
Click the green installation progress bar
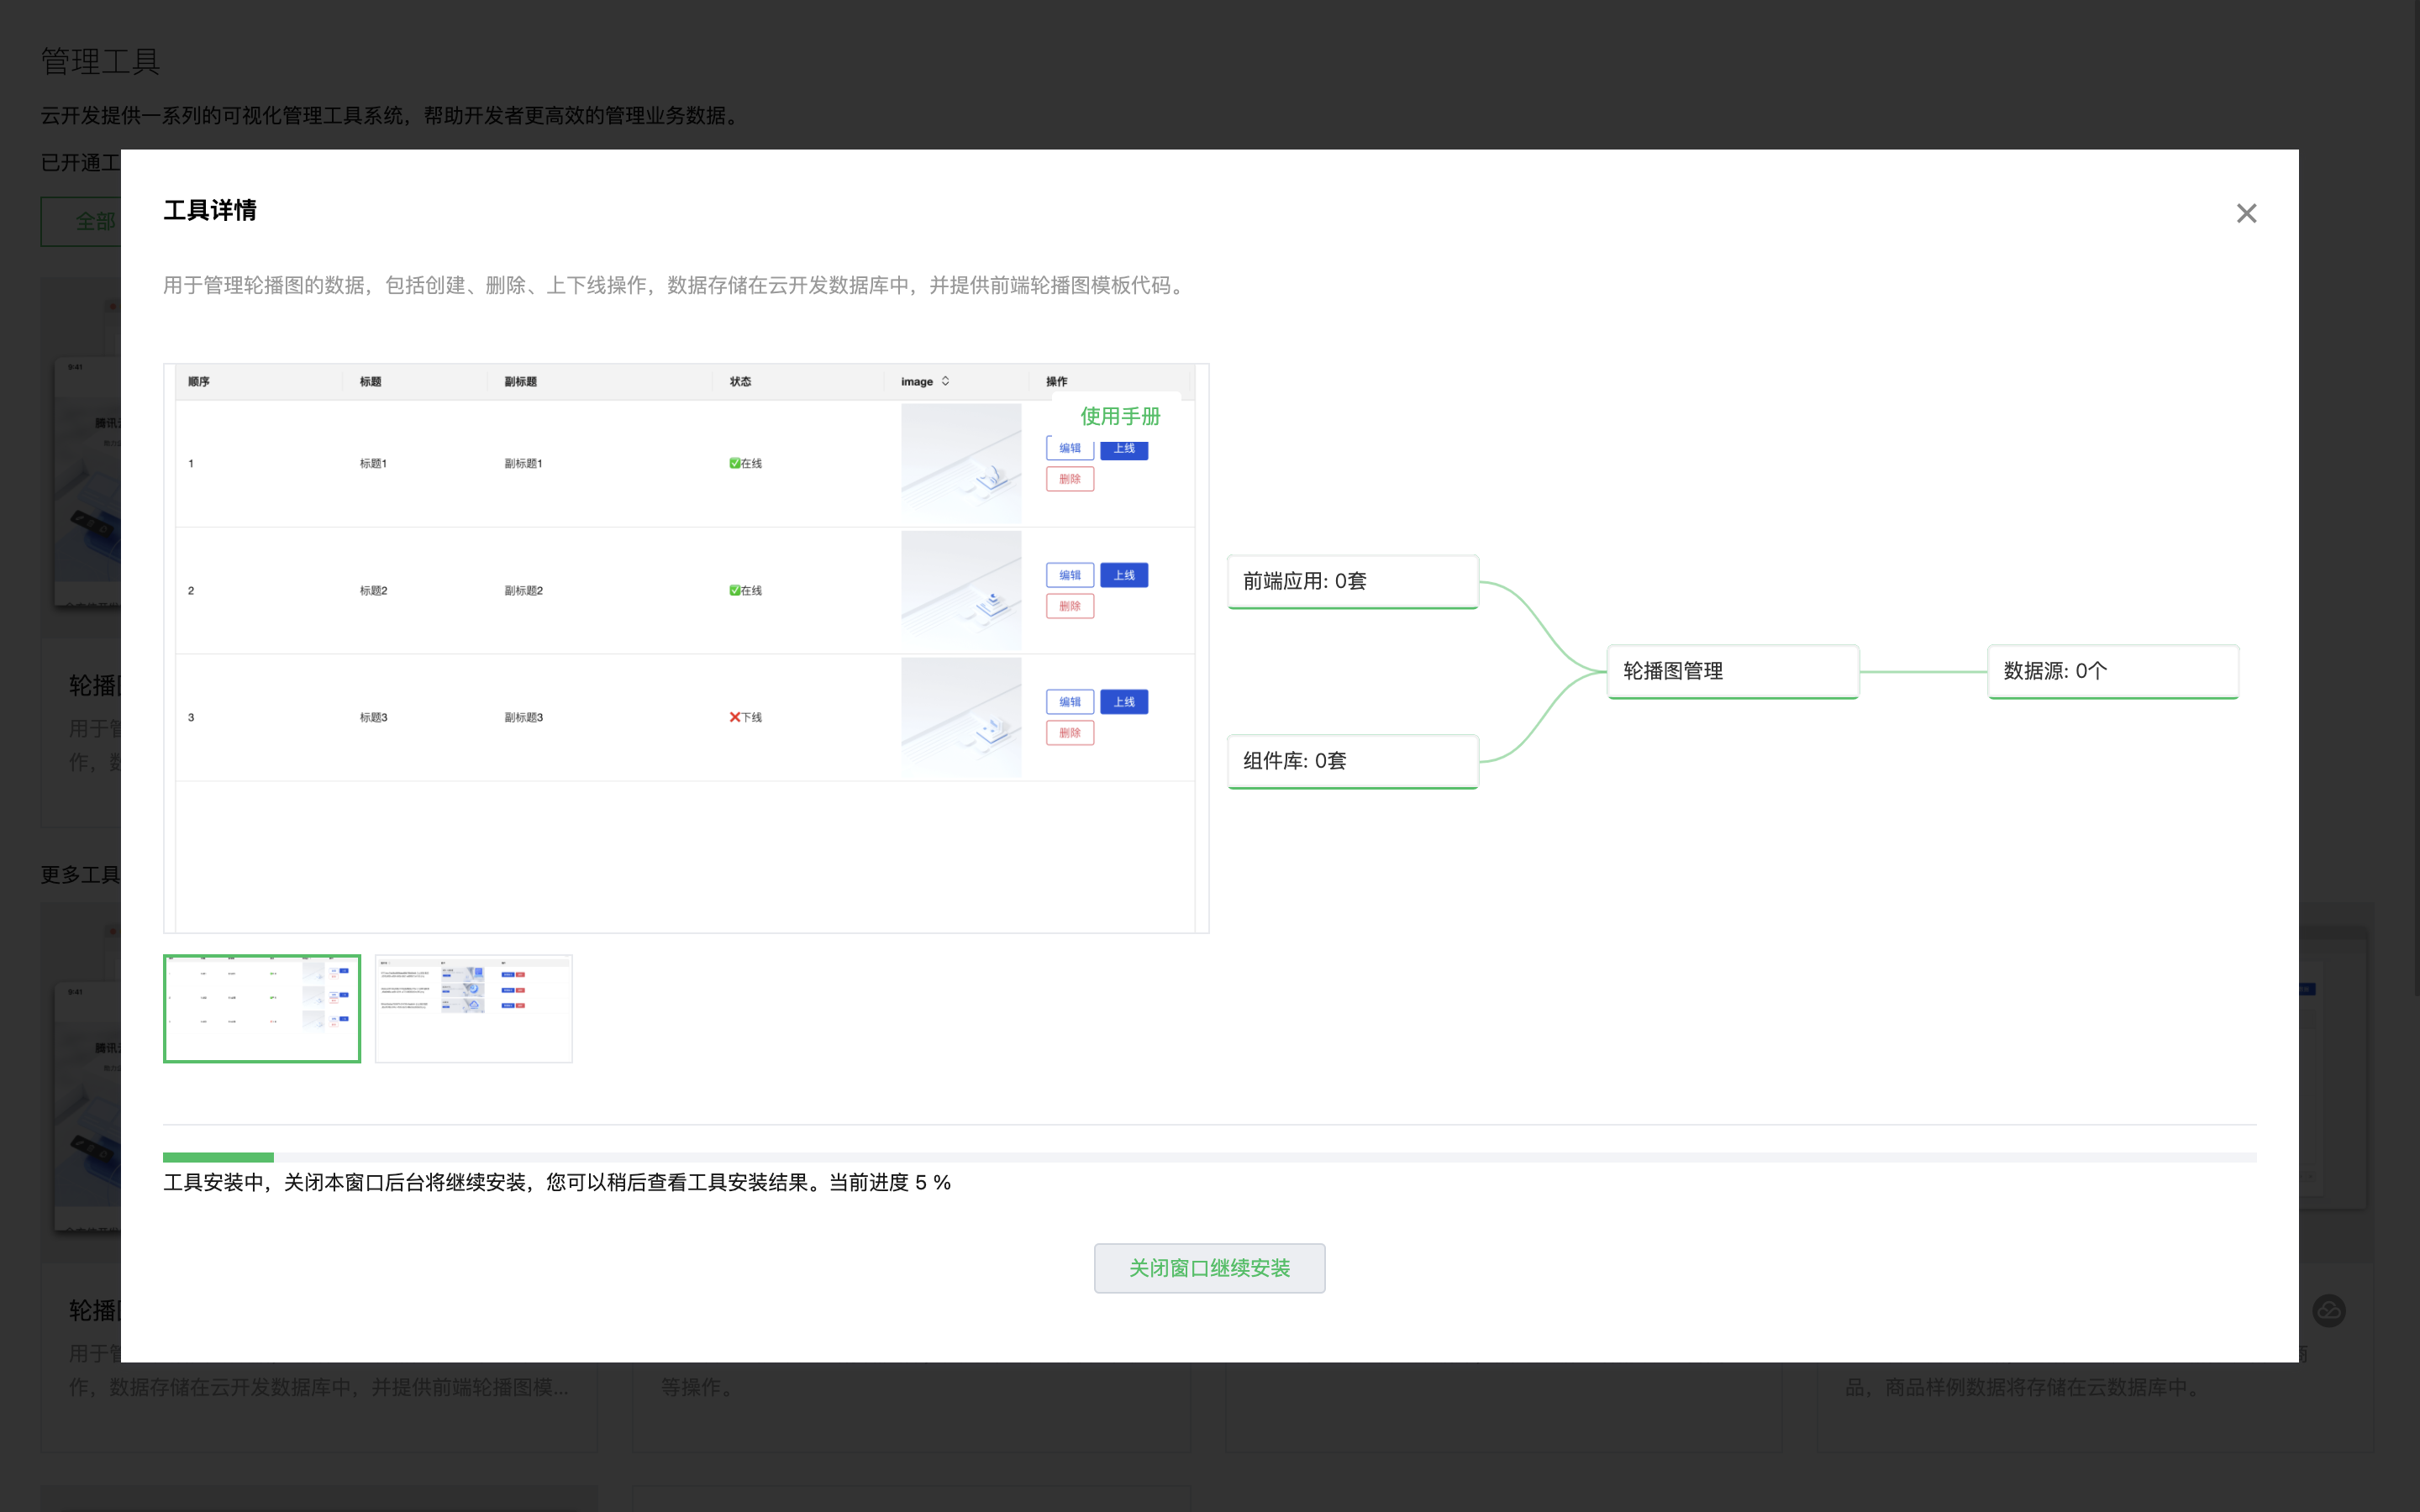218,1157
